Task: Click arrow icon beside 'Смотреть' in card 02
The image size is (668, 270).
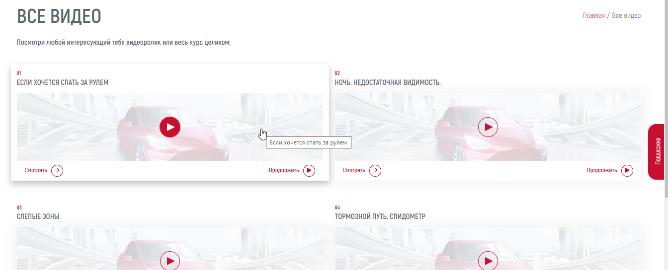Action: 375,171
